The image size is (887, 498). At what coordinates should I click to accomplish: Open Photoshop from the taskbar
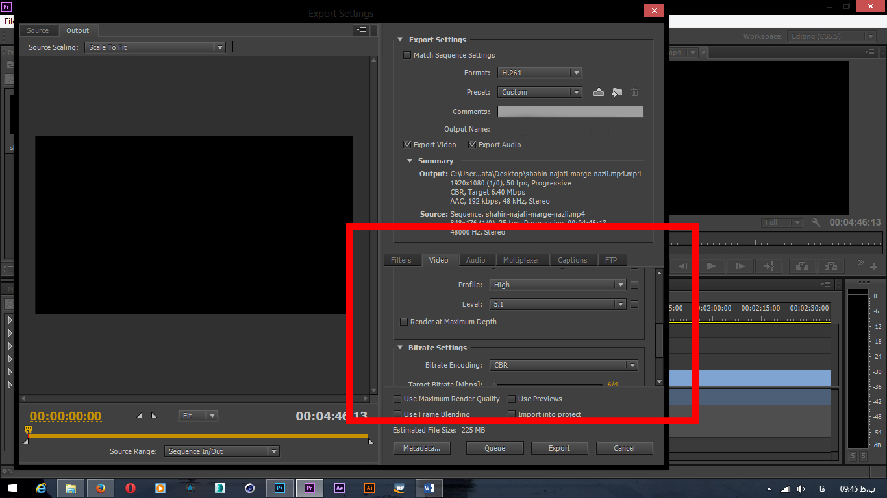280,488
